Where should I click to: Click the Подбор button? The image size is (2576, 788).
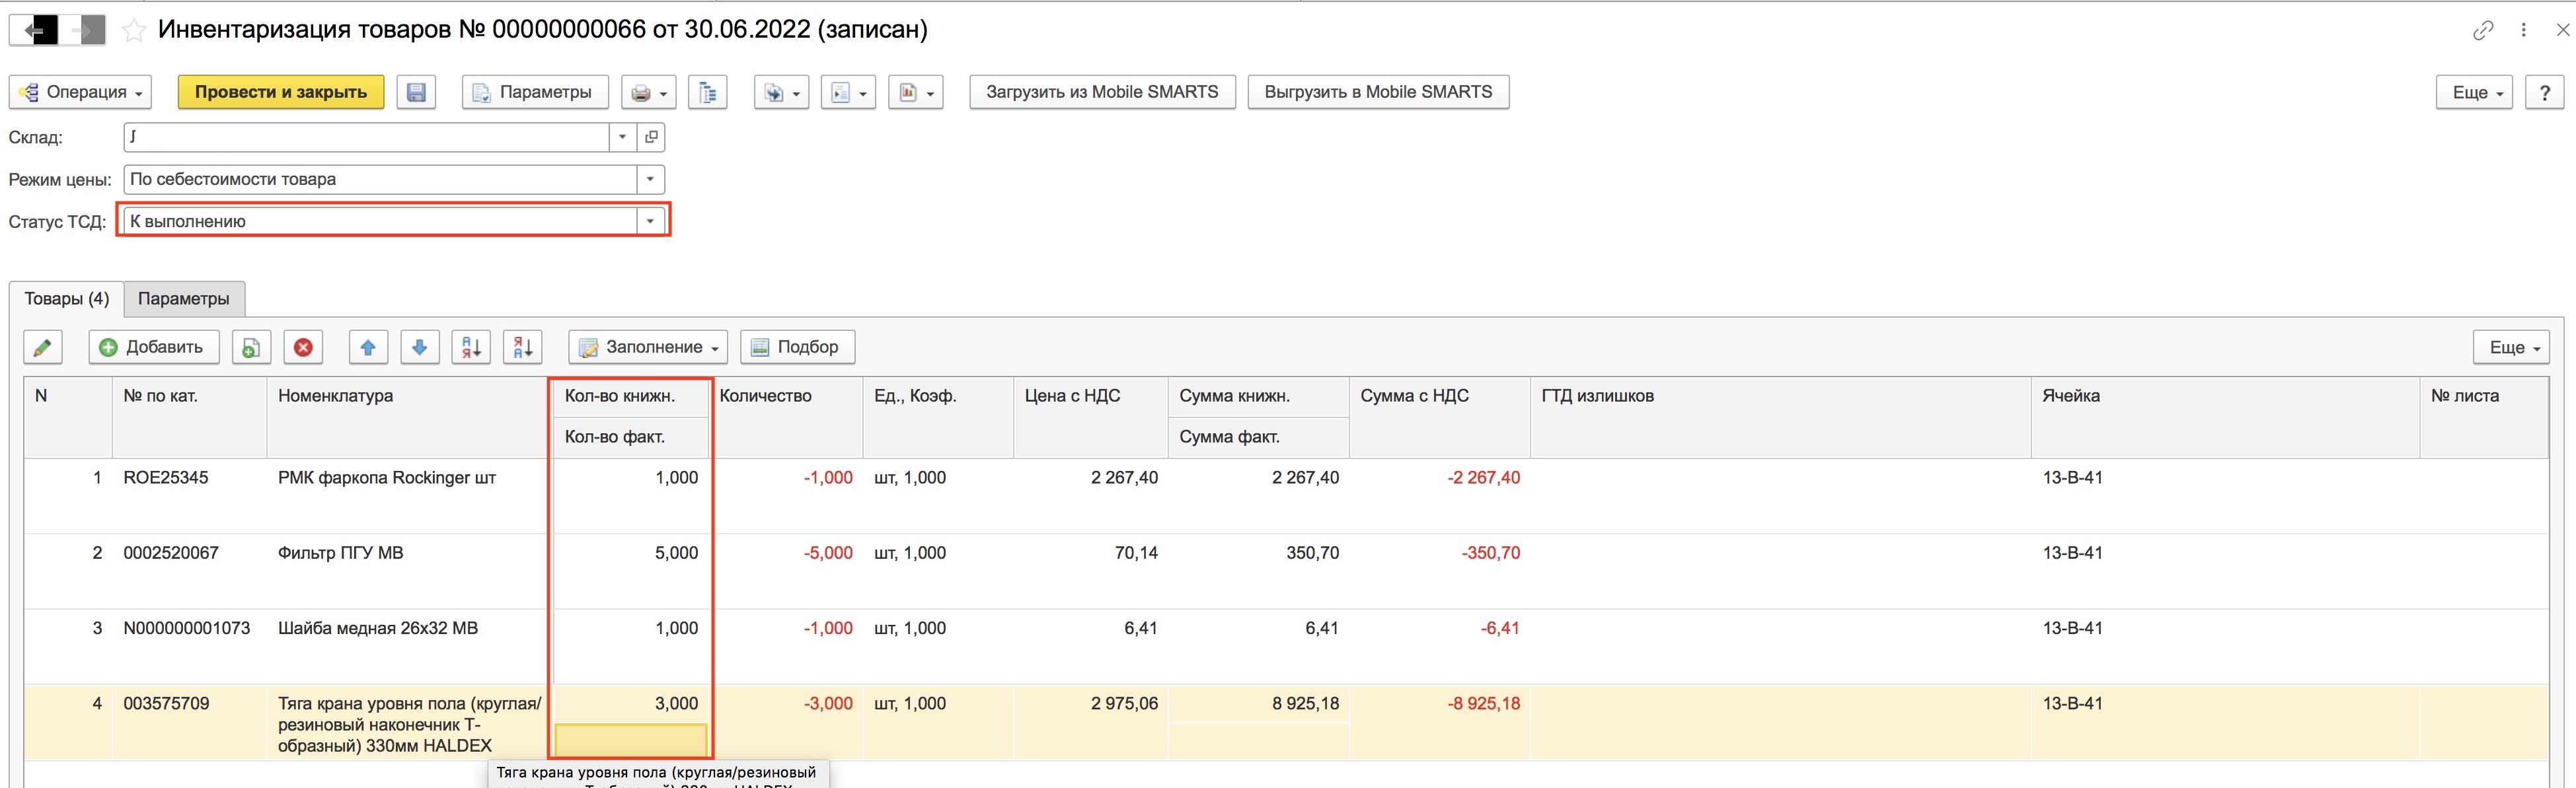click(x=797, y=347)
